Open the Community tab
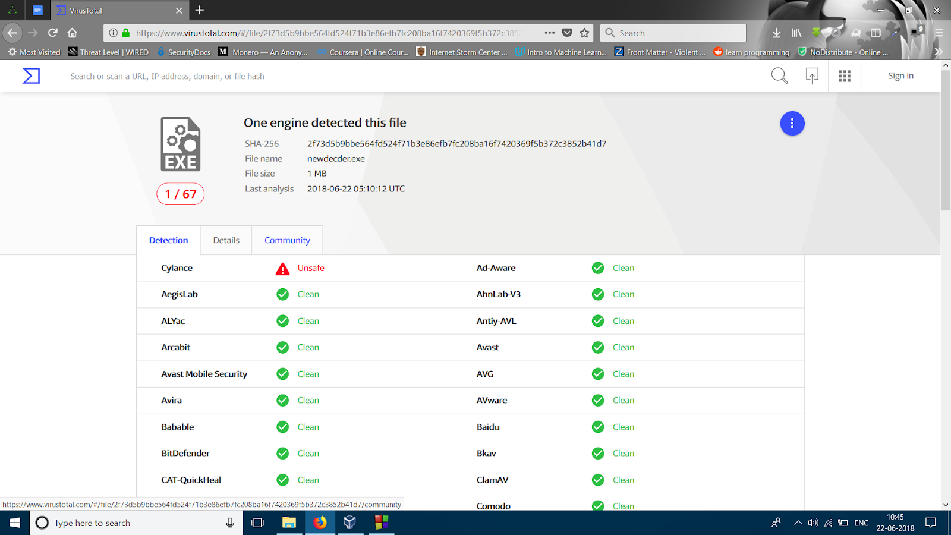The image size is (951, 535). point(287,240)
